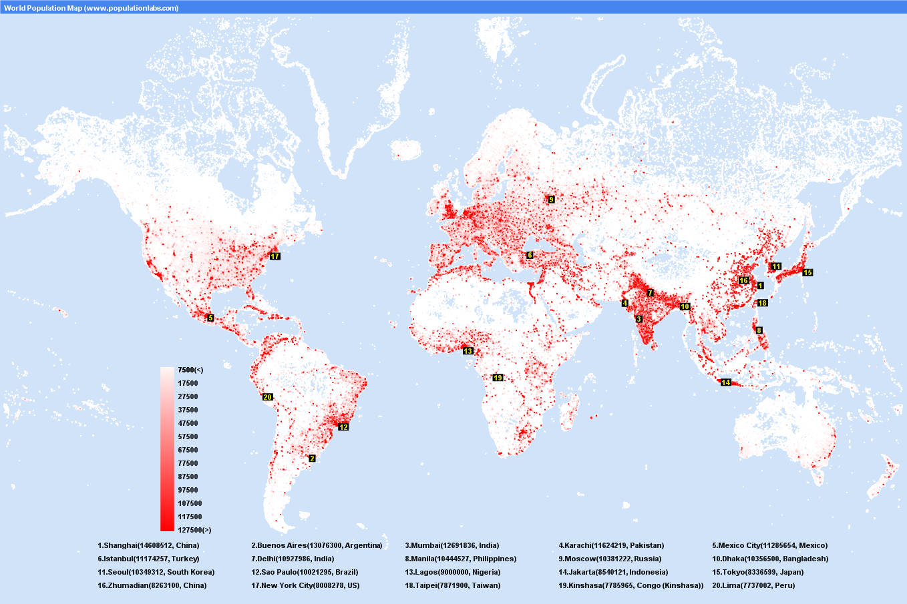907x604 pixels.
Task: Click legend value 97500
Action: pyautogui.click(x=188, y=490)
